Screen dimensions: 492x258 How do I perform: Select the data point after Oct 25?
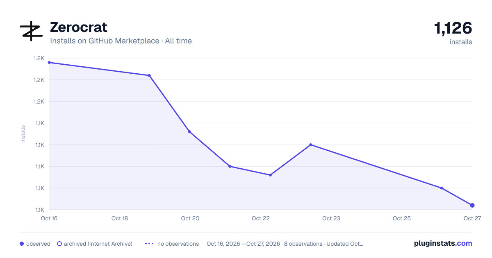(x=442, y=188)
